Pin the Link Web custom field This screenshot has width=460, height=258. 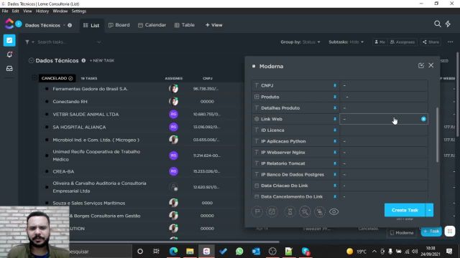coord(335,119)
